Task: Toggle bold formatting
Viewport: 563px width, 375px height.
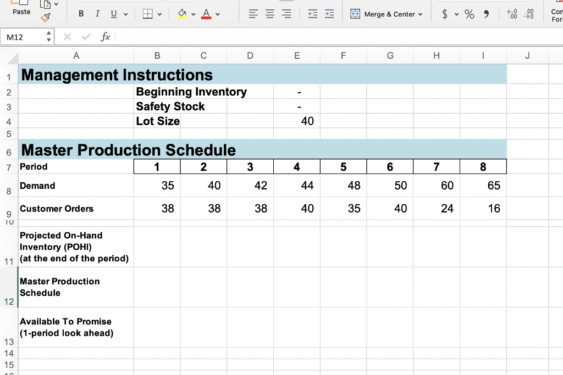Action: 81,14
